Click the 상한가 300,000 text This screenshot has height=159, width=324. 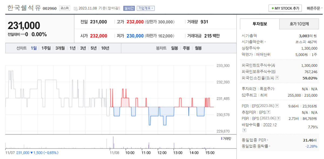[x=160, y=22]
